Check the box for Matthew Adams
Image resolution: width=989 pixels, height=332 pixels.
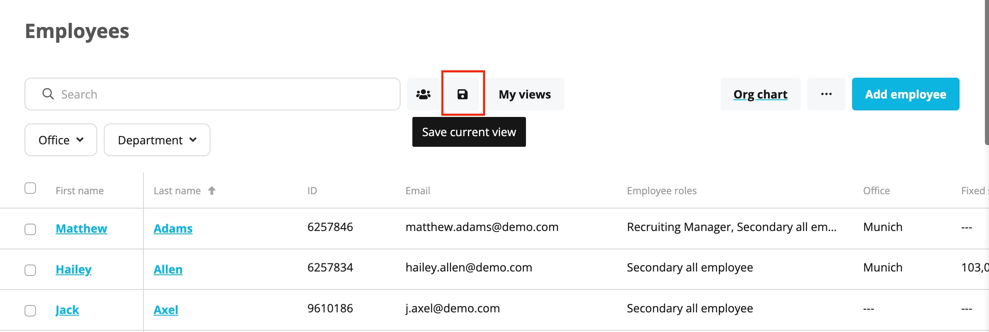tap(30, 229)
